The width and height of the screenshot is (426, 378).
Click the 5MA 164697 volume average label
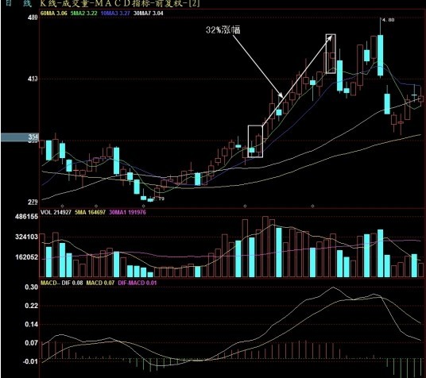tap(90, 212)
